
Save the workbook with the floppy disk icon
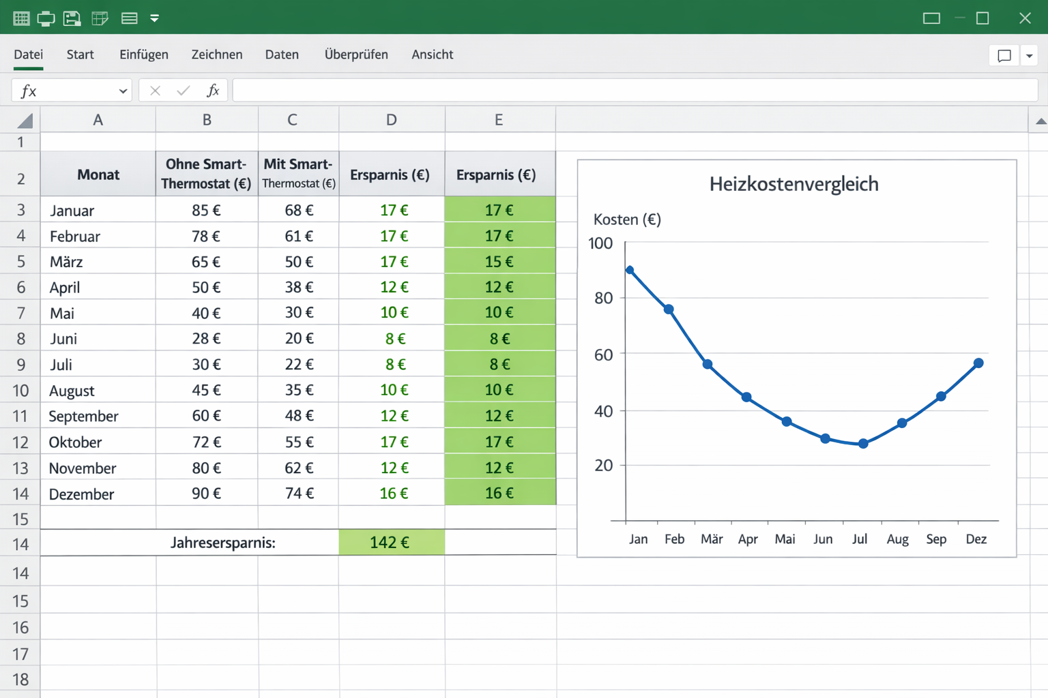72,18
